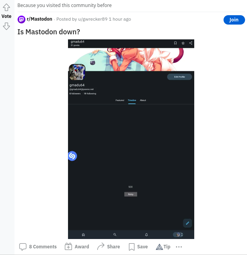
Task: Click the blue Shazam floating icon
Action: click(72, 156)
